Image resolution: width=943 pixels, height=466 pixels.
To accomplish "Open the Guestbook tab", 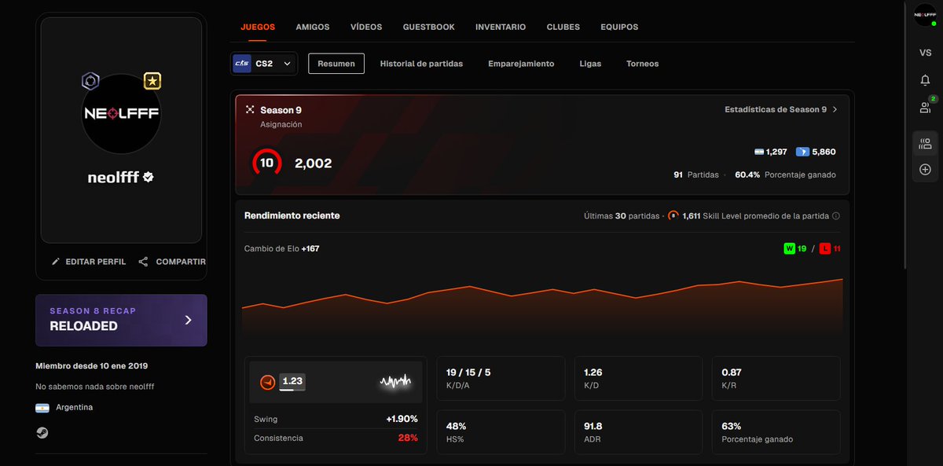I will 429,27.
